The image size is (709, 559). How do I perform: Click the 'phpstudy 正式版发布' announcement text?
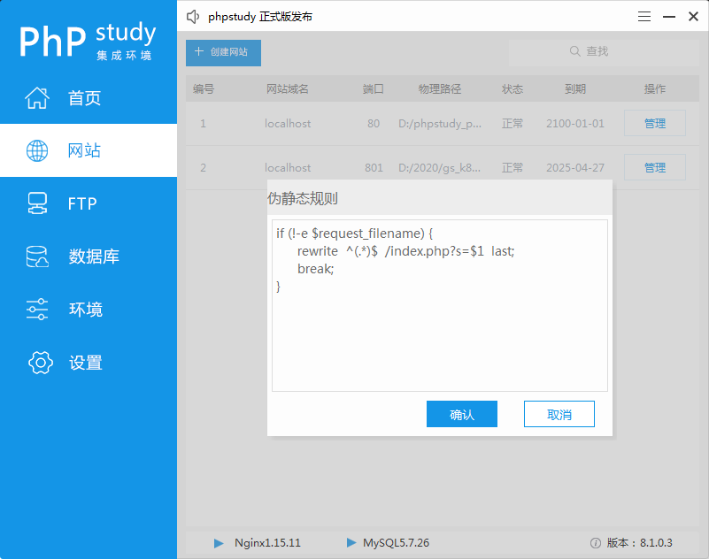(260, 17)
